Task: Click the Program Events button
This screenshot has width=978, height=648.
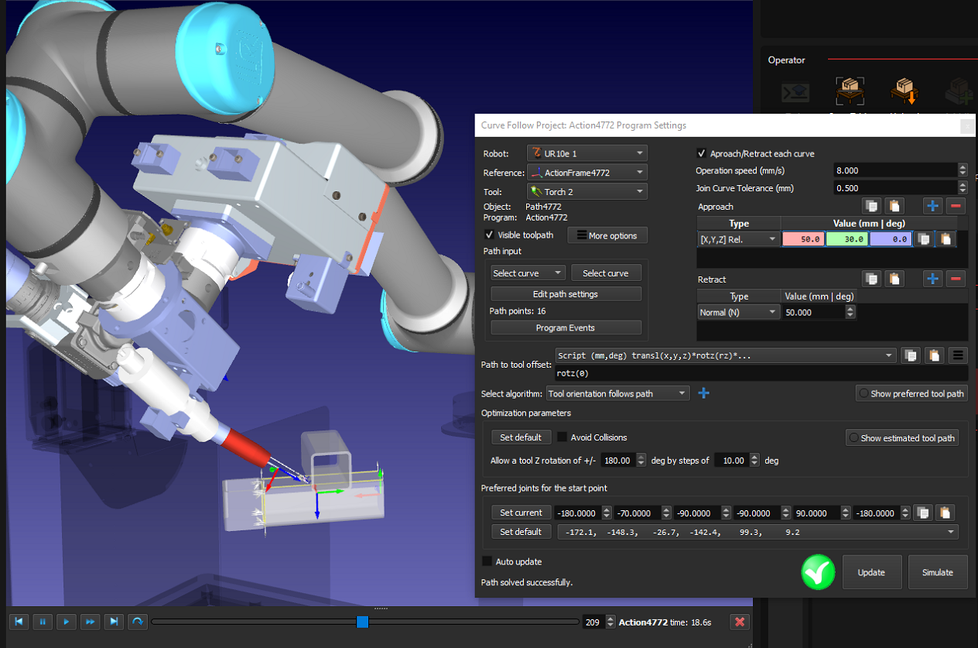Action: click(x=566, y=327)
